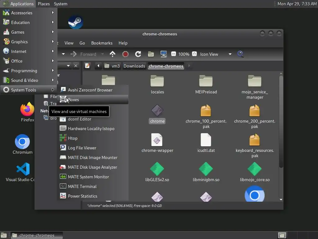Open the Go menu

tap(82, 43)
